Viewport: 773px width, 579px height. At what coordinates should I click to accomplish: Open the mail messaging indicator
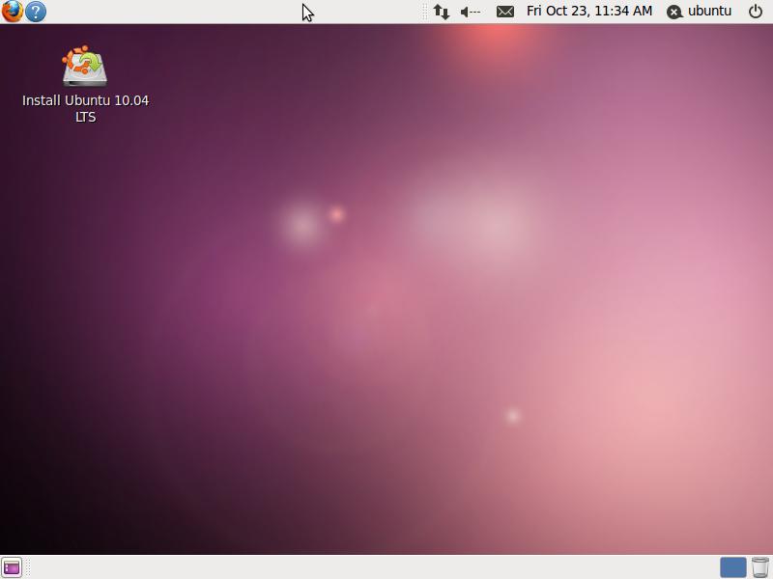505,12
